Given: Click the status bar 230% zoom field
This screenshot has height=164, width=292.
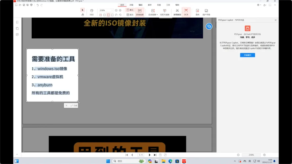Looking at the screenshot, I should (x=251, y=155).
